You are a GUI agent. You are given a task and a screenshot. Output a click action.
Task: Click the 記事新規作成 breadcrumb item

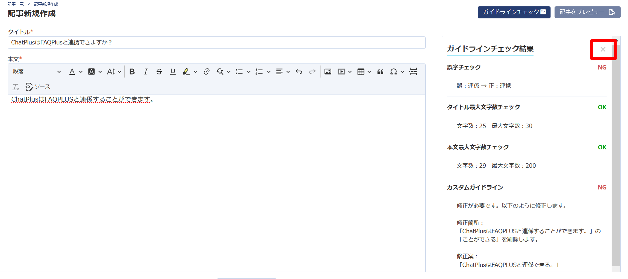[46, 4]
